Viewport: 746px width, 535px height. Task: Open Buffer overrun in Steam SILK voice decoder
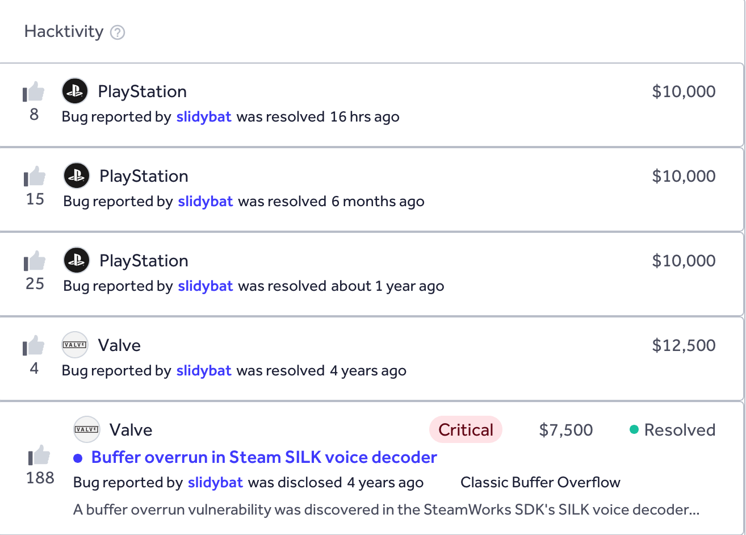tap(264, 457)
